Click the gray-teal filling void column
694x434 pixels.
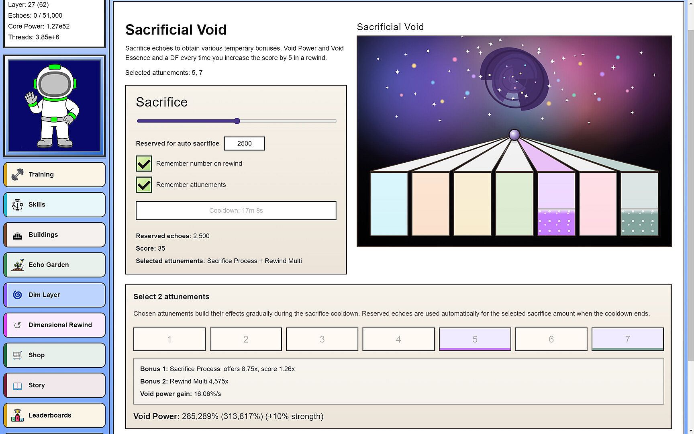(640, 204)
